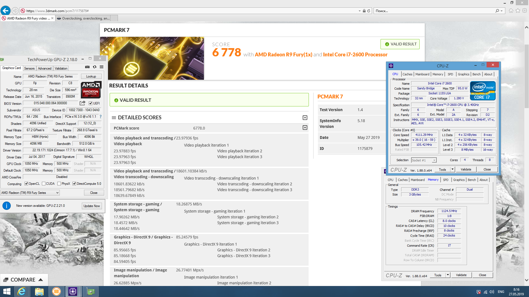The image size is (529, 297).
Task: Click the browser forward arrow button
Action: click(x=15, y=11)
